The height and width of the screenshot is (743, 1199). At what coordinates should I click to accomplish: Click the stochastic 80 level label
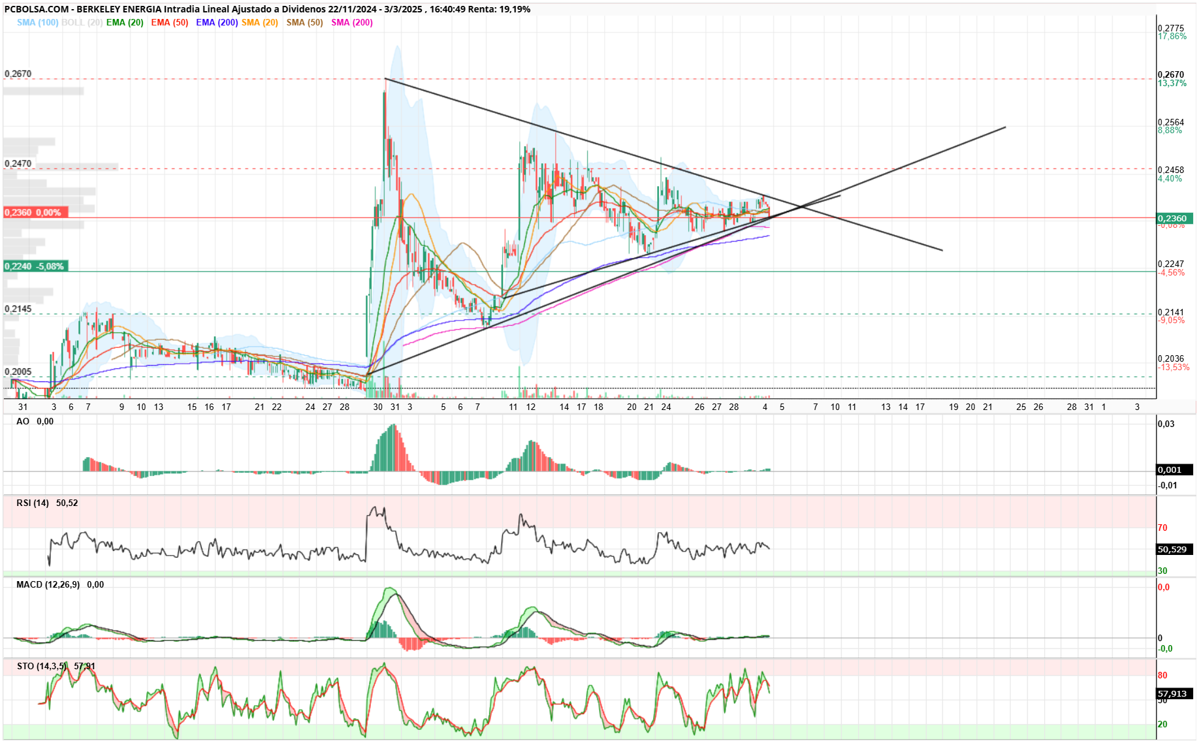tap(1162, 675)
